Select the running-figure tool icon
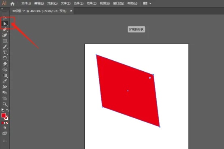This screenshot has width=224, height=149. [x=5, y=87]
